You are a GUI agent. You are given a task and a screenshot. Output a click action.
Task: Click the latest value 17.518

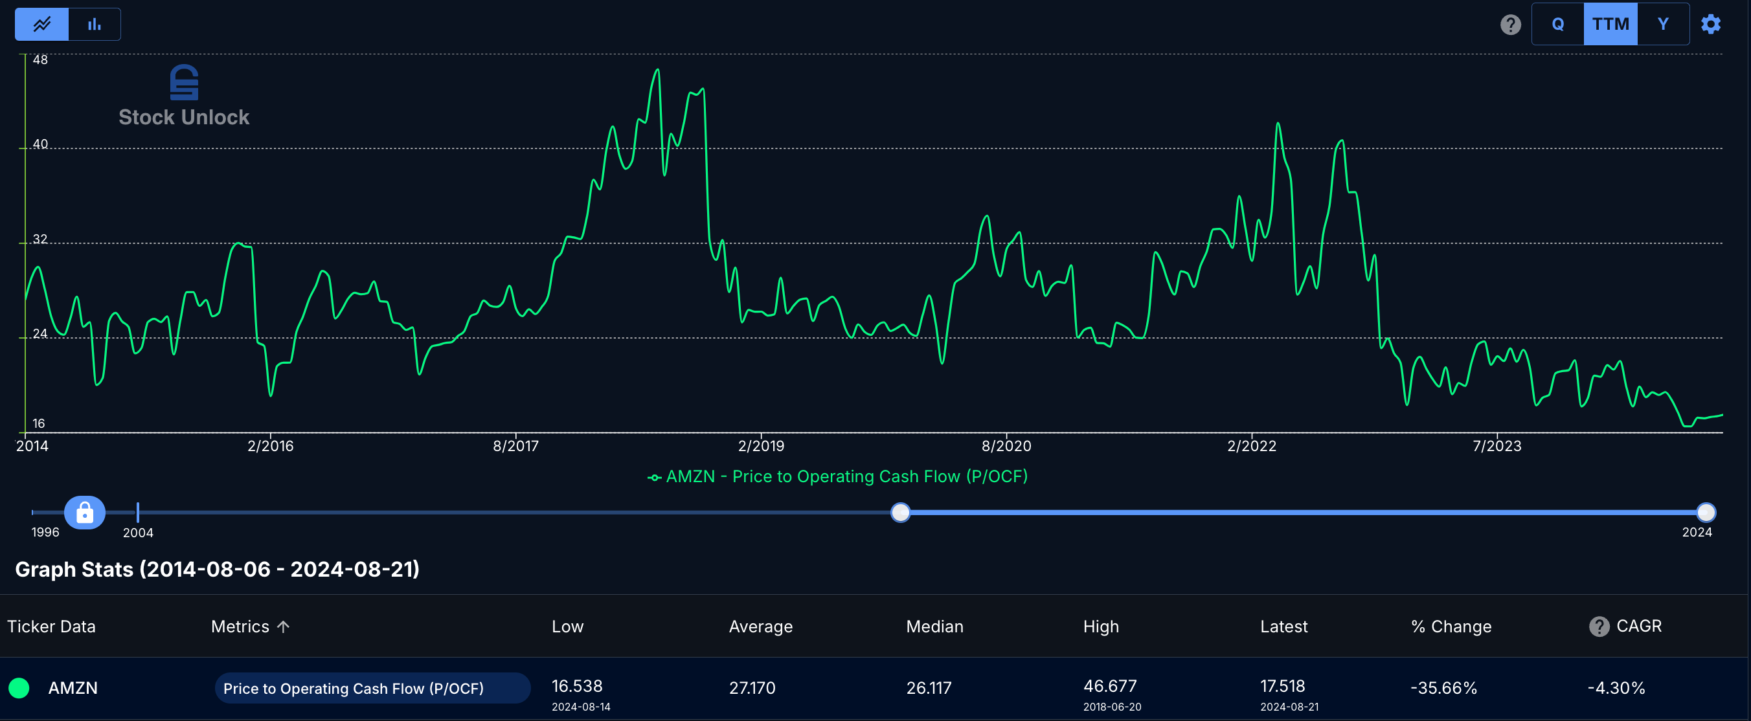[x=1283, y=685]
